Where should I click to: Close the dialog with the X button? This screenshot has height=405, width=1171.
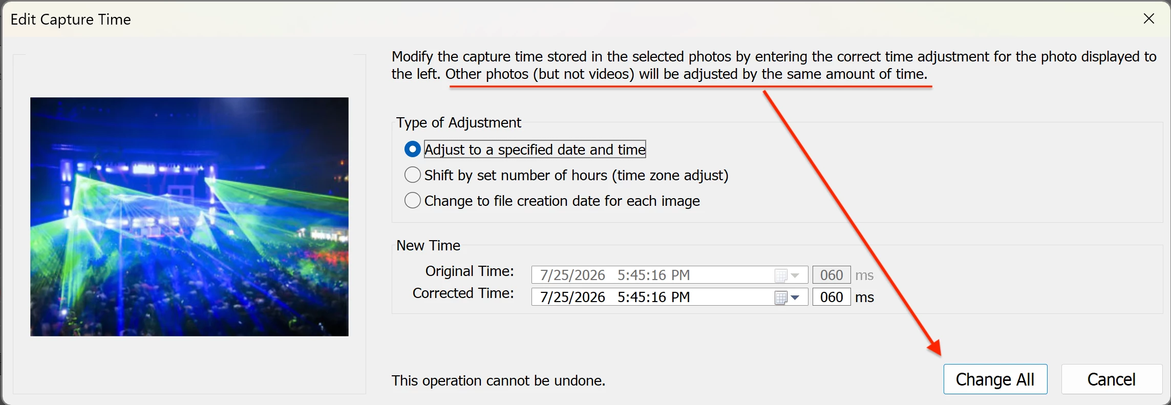pos(1149,19)
